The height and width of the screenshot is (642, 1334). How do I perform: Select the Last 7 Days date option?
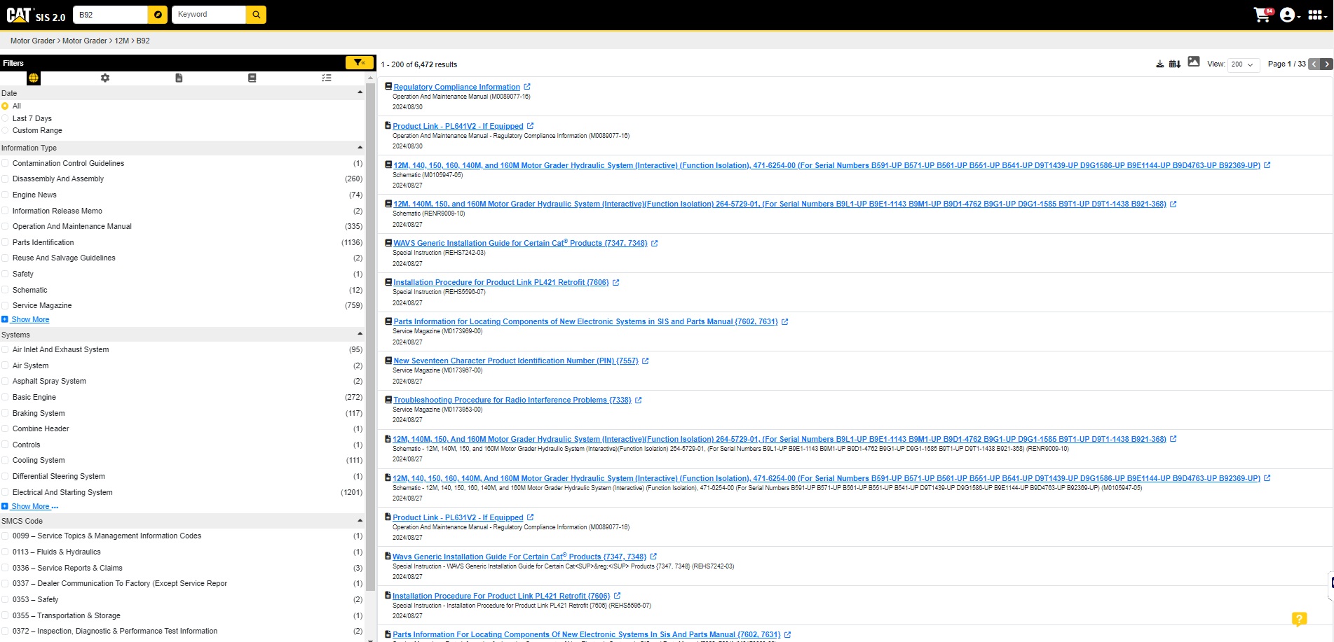coord(6,118)
